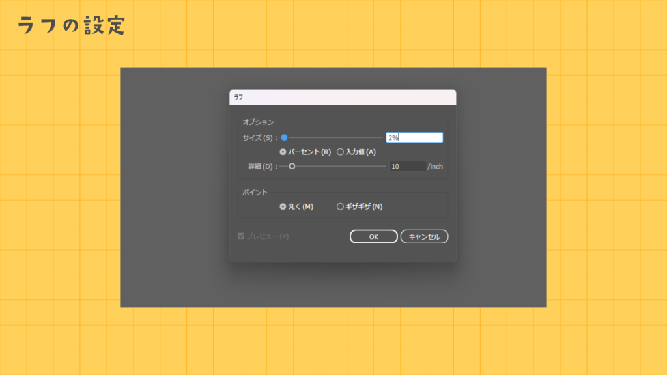Viewport: 667px width, 375px height.
Task: Select the 入力値 (A) radio button
Action: click(x=340, y=151)
